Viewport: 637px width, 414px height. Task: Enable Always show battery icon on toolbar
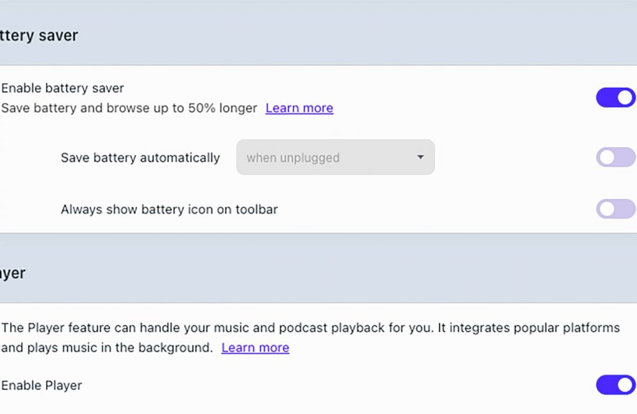coord(615,209)
